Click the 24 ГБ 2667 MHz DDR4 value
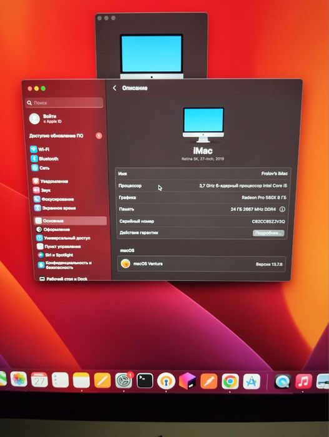The height and width of the screenshot is (437, 329). point(253,209)
